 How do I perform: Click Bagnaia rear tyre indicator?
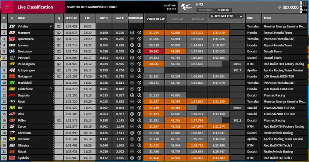click(139, 95)
